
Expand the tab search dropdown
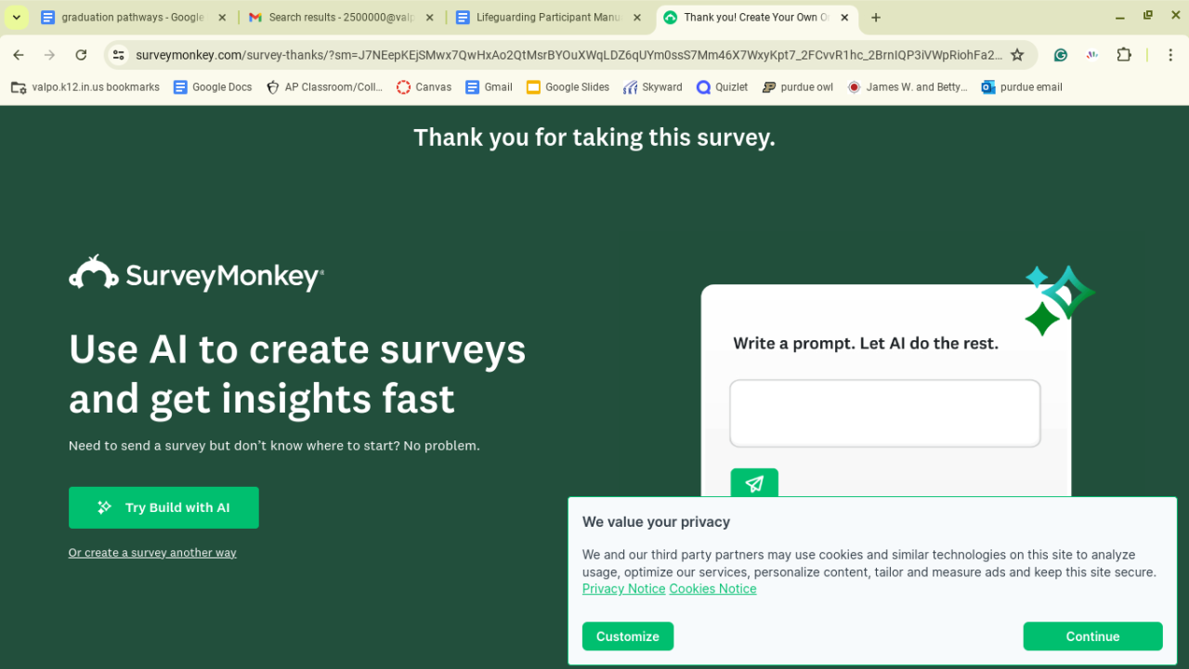coord(17,17)
